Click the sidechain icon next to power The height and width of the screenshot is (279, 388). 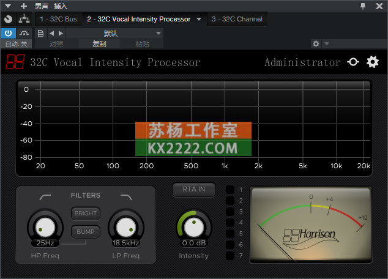click(24, 33)
